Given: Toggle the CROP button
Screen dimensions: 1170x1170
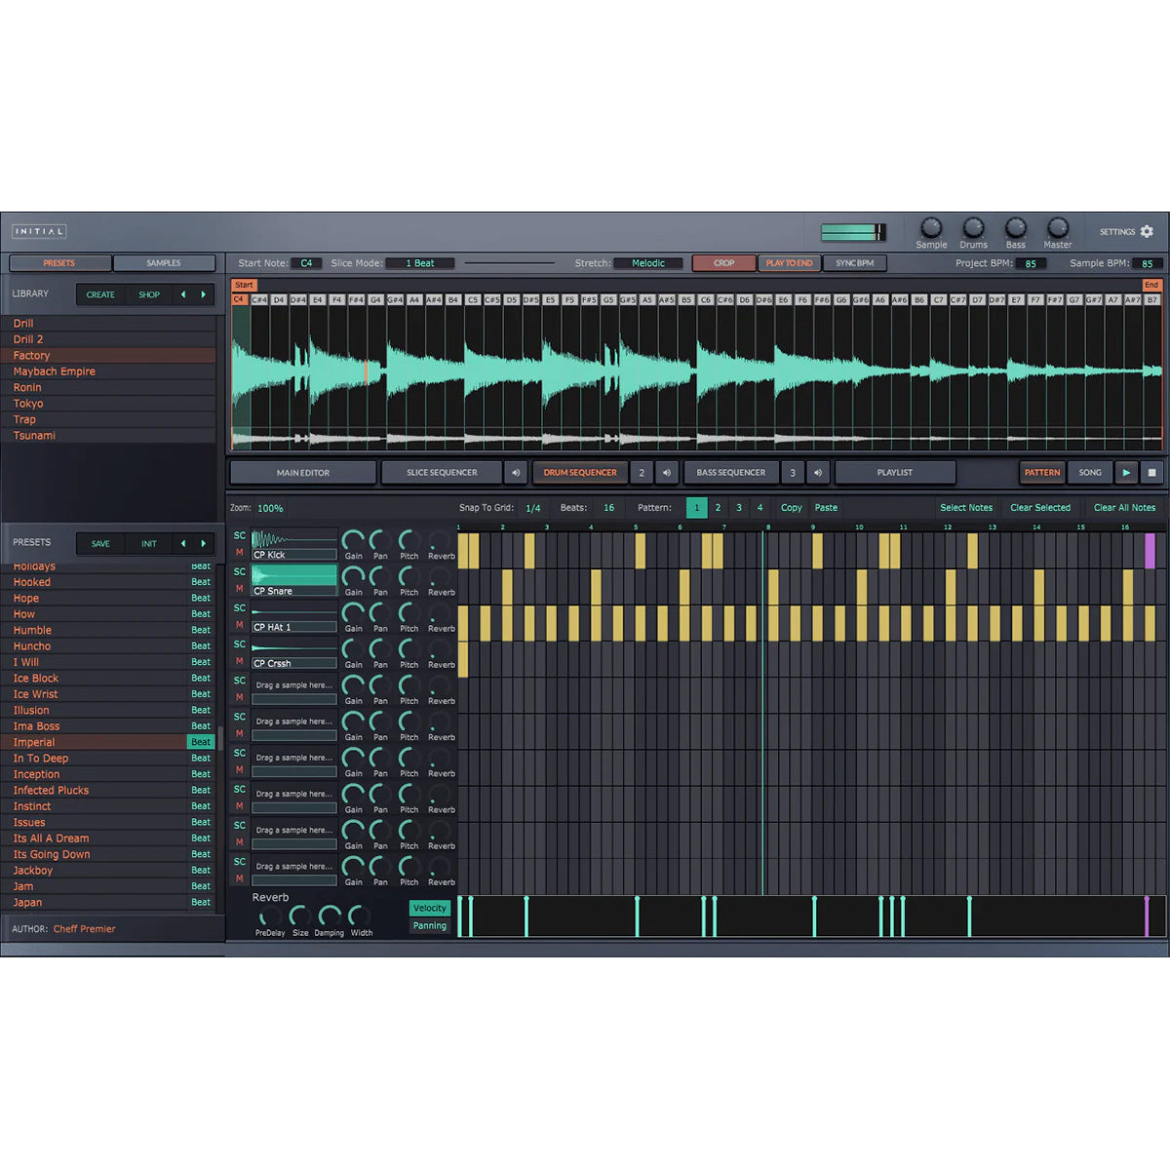Looking at the screenshot, I should 723,263.
